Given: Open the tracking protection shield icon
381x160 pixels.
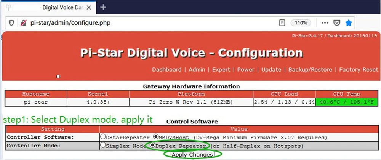Looking at the screenshot, I should point(11,23).
